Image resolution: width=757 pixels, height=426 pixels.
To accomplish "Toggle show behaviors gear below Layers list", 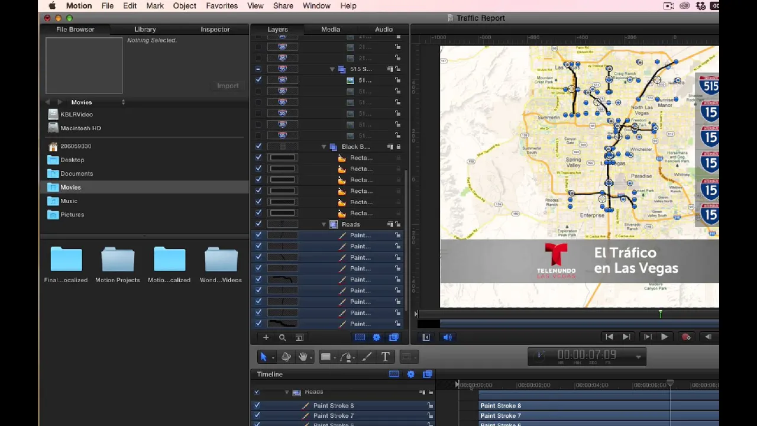I will click(x=377, y=337).
